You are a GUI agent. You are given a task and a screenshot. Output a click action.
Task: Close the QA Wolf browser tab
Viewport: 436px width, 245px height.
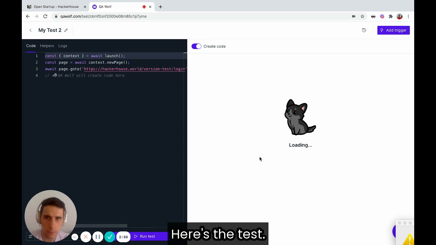tap(150, 7)
